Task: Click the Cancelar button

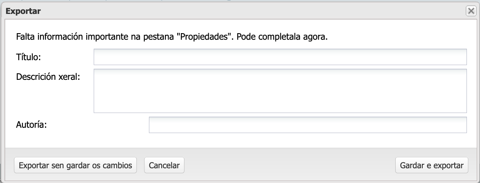Action: click(164, 165)
